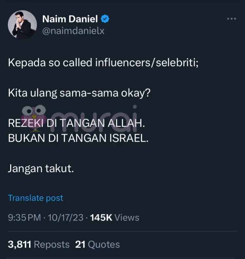
Task: Click the blue verified checkmark badge
Action: [105, 19]
